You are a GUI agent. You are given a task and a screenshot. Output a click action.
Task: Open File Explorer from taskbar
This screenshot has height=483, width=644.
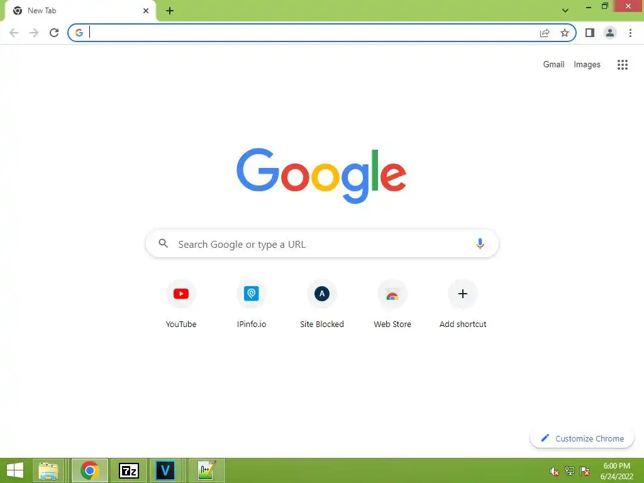point(48,470)
